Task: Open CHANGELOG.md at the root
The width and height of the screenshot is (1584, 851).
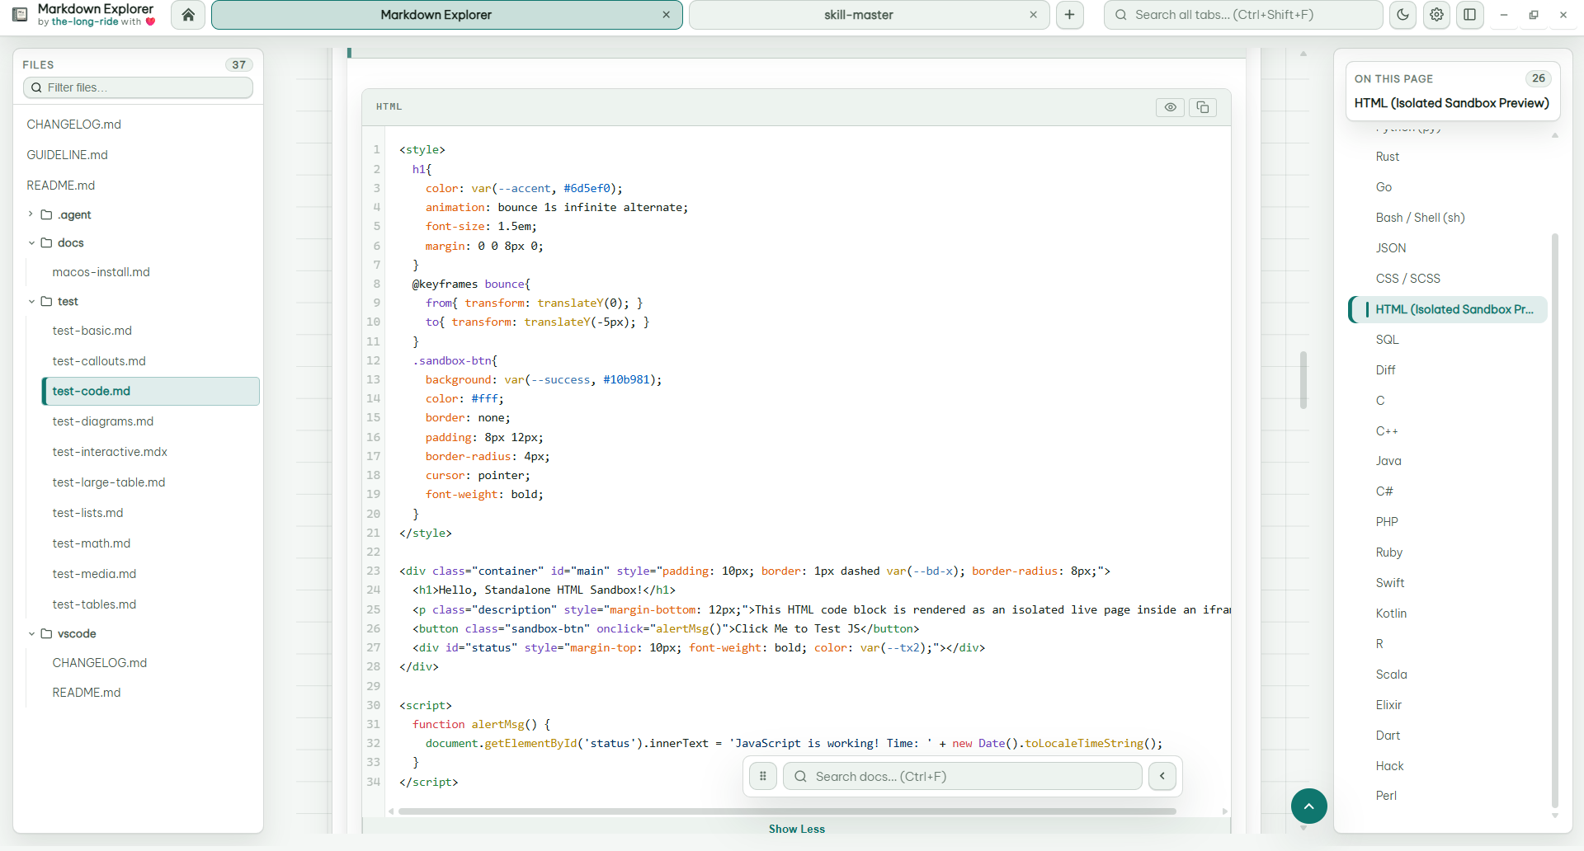Action: point(73,125)
